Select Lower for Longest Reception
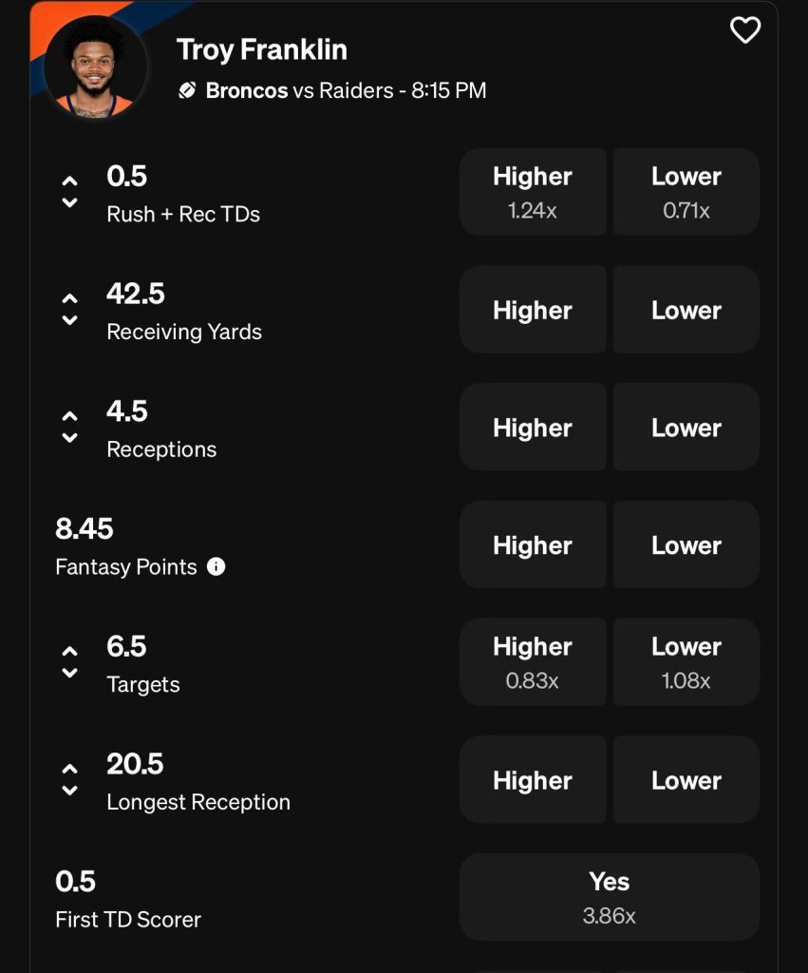Viewport: 808px width, 973px height. [x=686, y=780]
